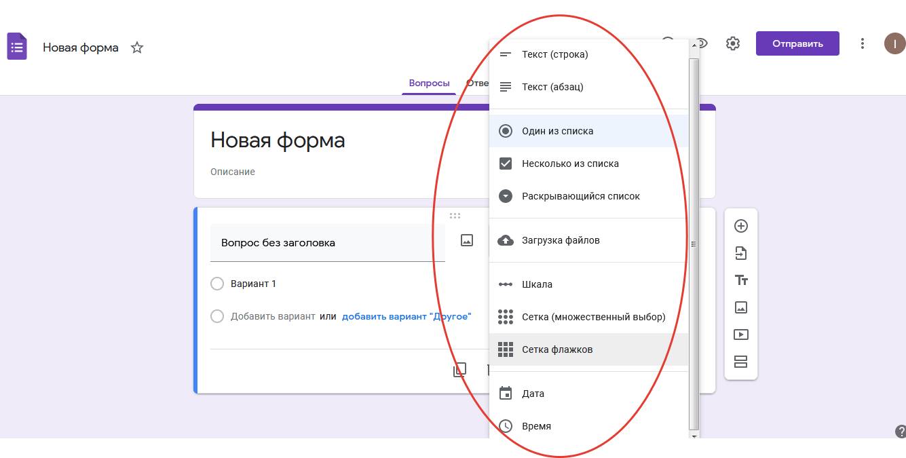Choose 'Загрузка файлов' menu item
Image resolution: width=906 pixels, height=458 pixels.
(x=561, y=240)
